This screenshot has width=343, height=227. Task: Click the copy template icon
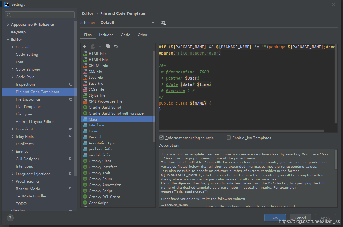coord(108,47)
